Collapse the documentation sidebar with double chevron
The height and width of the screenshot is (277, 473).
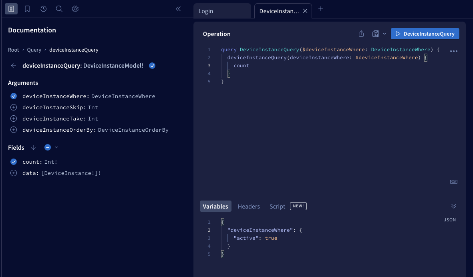178,9
